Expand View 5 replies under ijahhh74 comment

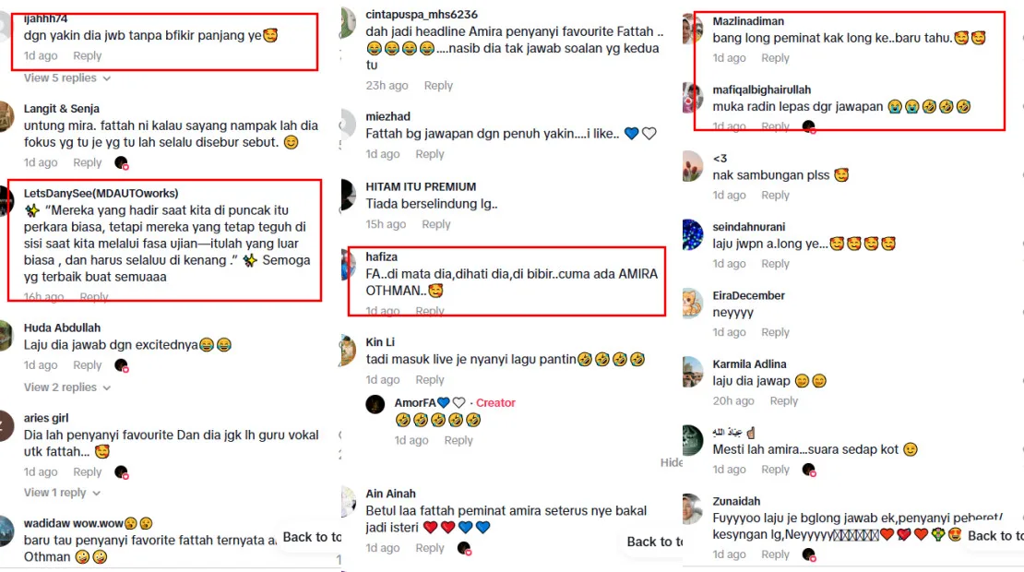(66, 77)
